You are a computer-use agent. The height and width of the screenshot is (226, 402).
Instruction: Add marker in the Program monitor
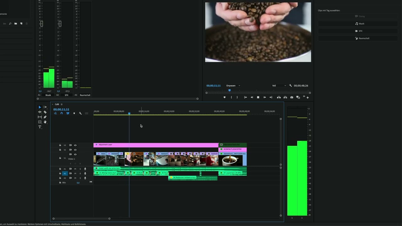pyautogui.click(x=224, y=97)
